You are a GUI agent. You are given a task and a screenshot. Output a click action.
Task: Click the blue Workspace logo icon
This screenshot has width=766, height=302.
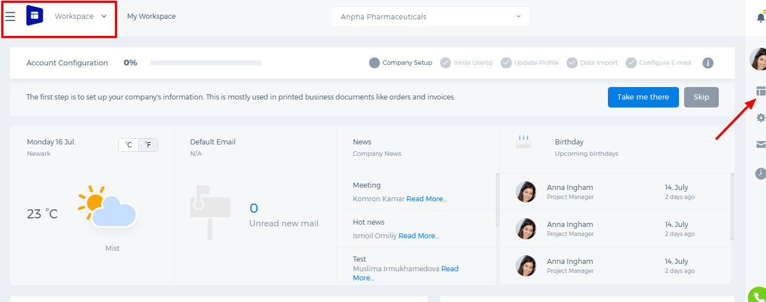point(35,16)
